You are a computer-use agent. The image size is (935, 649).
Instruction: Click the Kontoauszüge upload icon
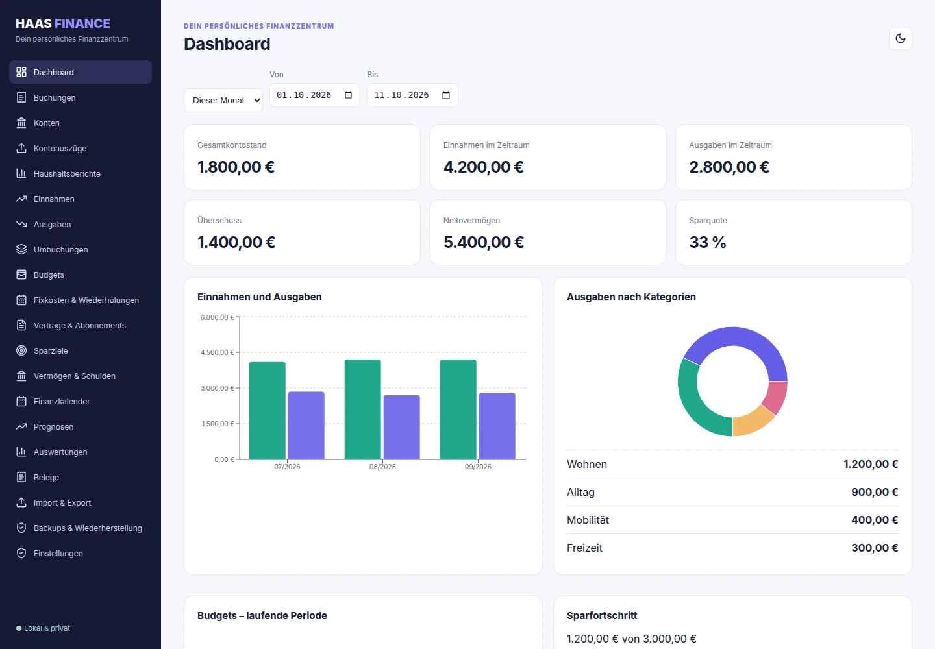tap(21, 148)
